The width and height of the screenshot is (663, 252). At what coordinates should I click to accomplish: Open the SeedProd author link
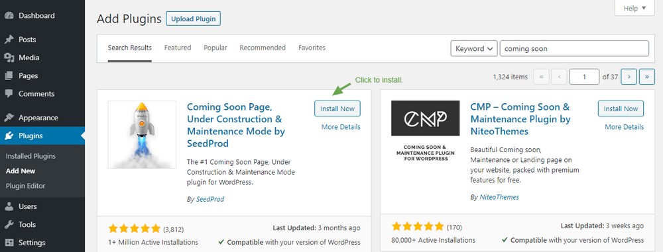point(210,199)
